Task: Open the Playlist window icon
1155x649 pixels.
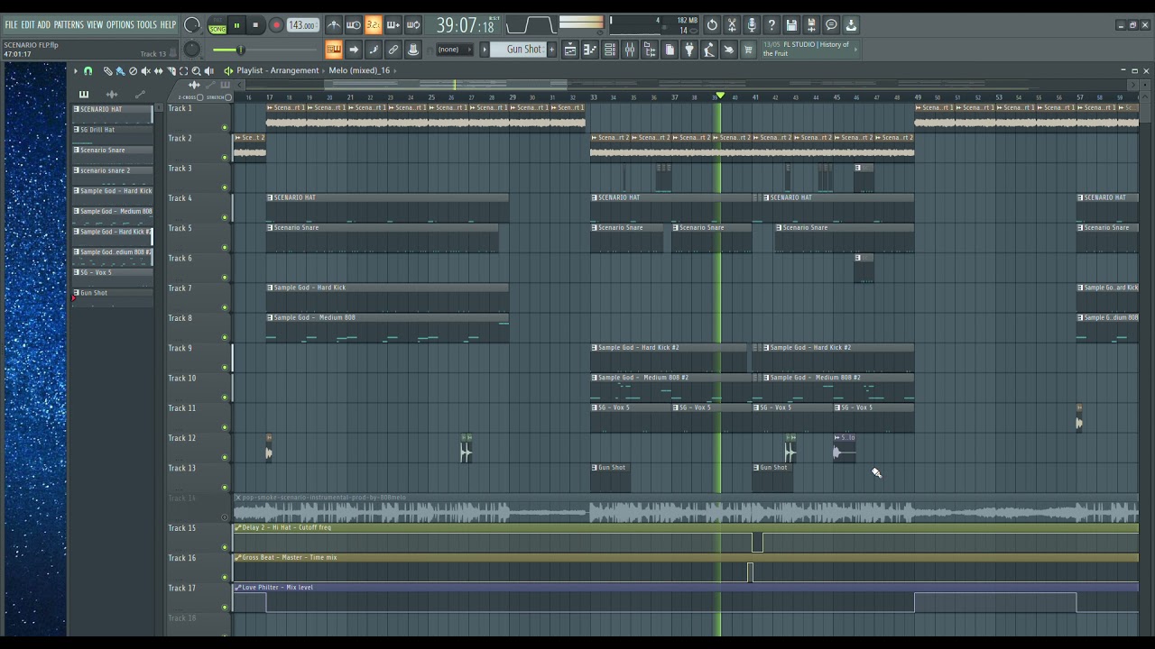Action: (x=570, y=50)
